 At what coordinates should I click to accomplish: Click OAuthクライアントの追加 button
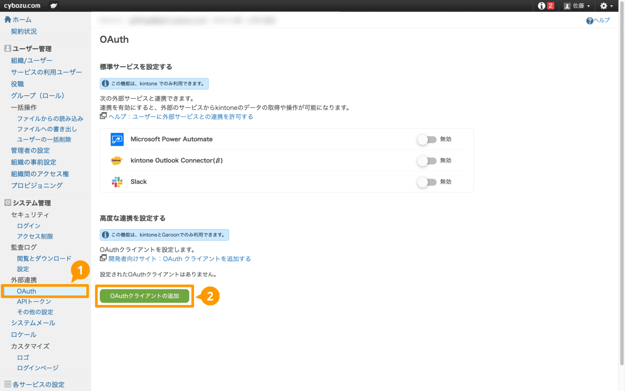(145, 296)
